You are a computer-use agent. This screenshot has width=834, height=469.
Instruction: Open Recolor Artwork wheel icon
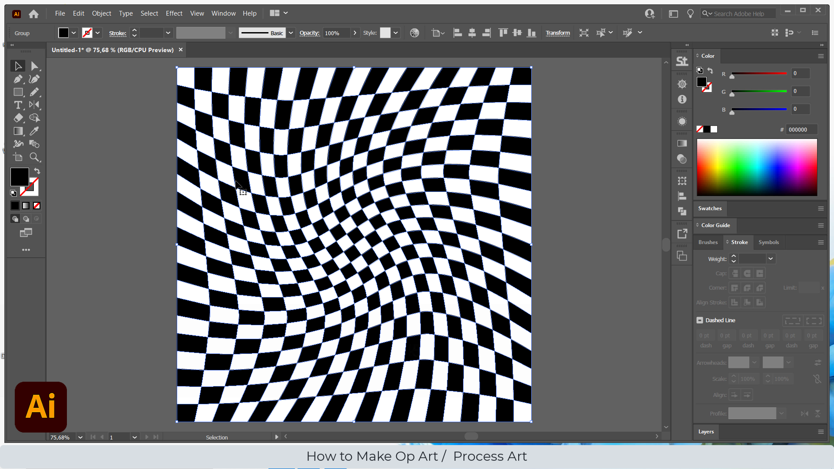pyautogui.click(x=415, y=33)
